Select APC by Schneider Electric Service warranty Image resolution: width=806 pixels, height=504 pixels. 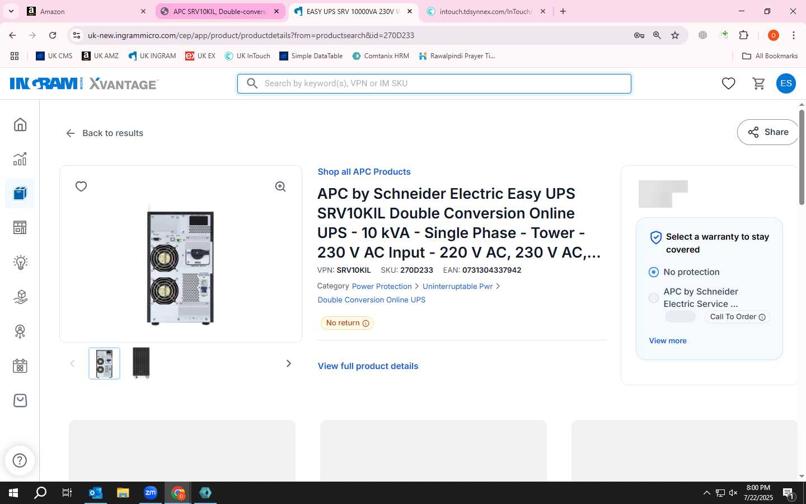[x=653, y=298]
